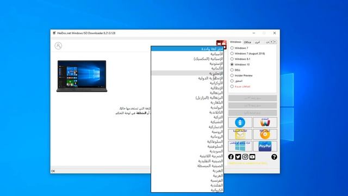
Task: Select العربية in the list
Action: (187, 175)
